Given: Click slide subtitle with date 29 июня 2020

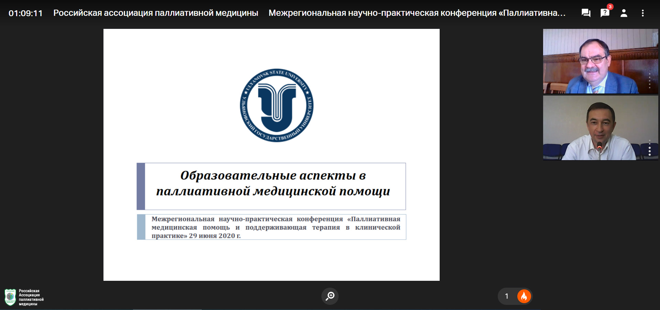Looking at the screenshot, I should 276,227.
